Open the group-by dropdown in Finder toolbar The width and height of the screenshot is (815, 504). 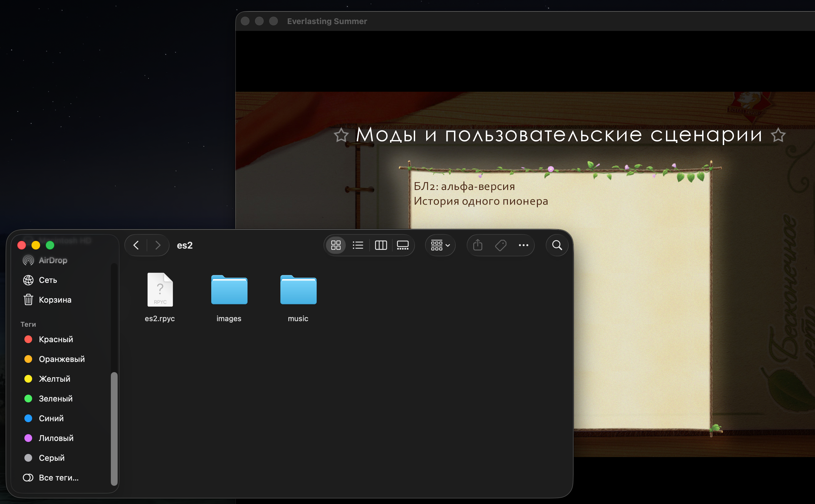click(x=440, y=245)
